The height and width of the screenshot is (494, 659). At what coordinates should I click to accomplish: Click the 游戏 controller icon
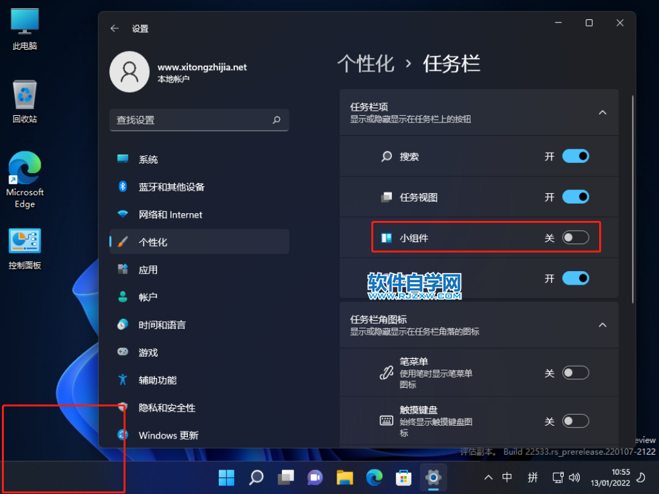123,352
